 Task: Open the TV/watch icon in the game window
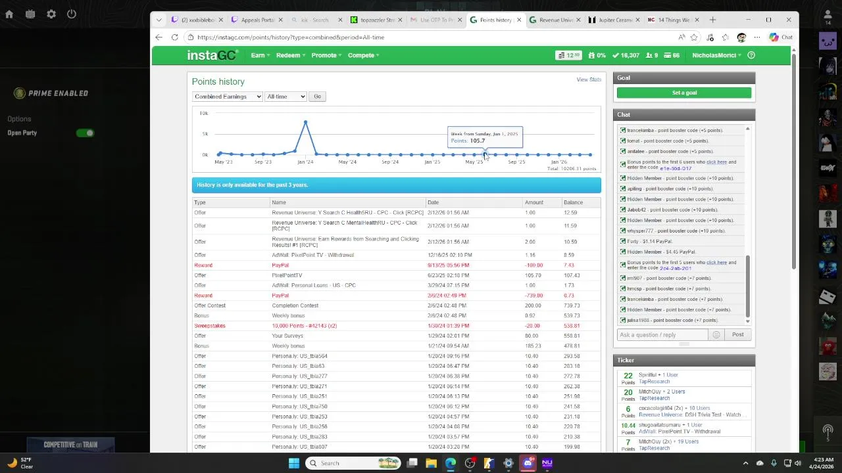click(30, 14)
